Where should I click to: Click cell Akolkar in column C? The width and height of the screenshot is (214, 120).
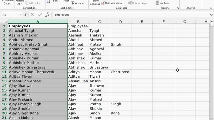[x=99, y=54]
